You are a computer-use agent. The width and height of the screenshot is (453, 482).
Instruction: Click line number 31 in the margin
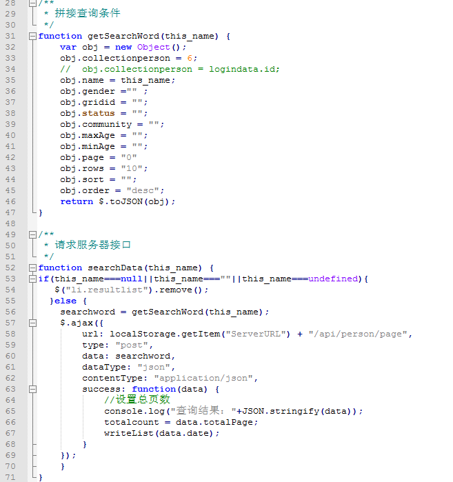tap(10, 37)
